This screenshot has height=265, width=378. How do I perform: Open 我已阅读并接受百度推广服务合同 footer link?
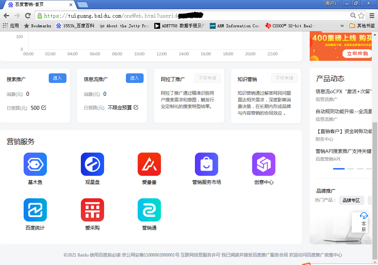click(x=255, y=255)
